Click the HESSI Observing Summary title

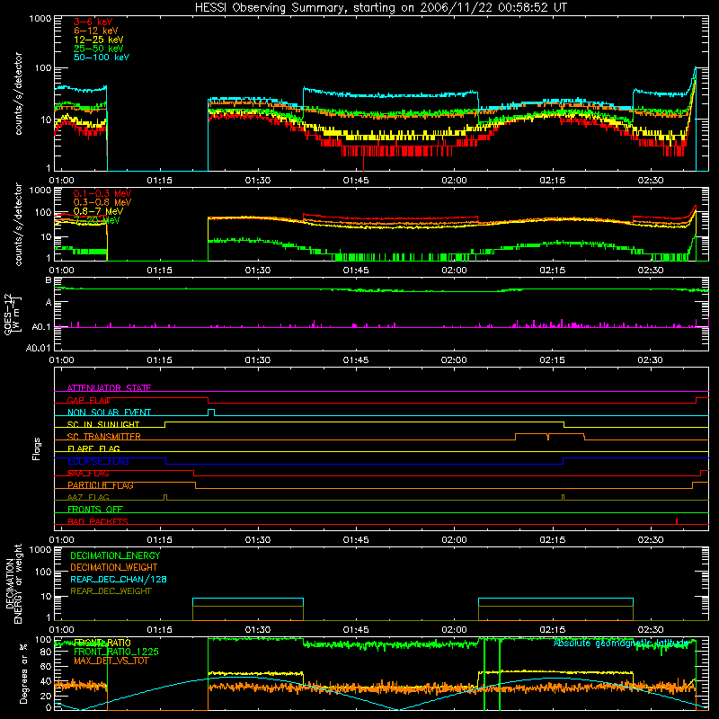(381, 8)
